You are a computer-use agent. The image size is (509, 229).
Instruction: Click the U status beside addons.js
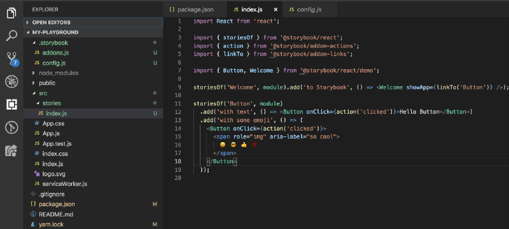(155, 53)
